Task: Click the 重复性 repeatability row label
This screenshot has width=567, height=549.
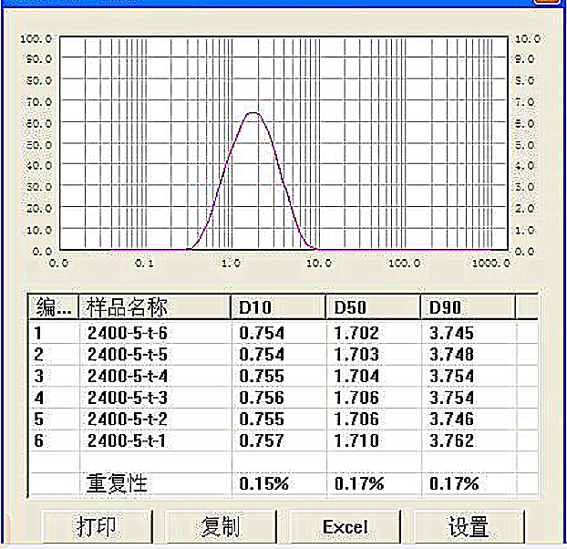Action: coord(117,483)
